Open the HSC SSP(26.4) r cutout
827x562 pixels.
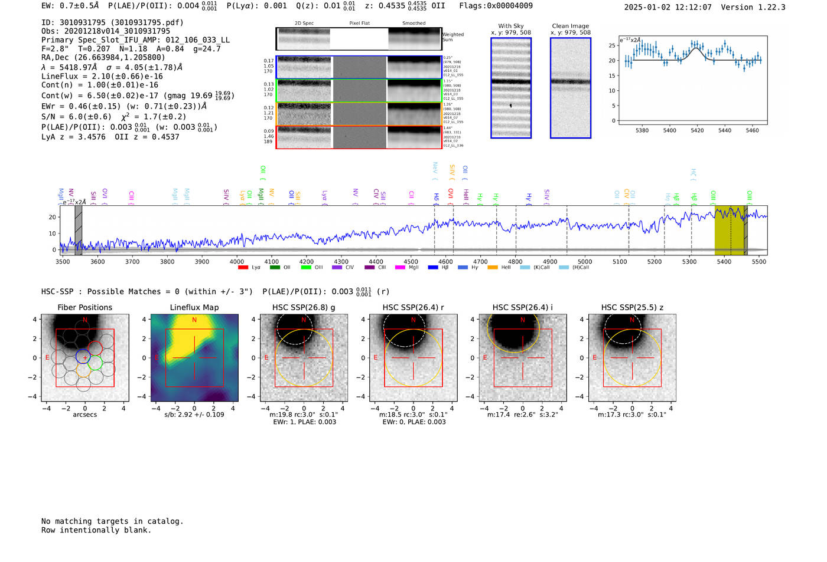413,358
